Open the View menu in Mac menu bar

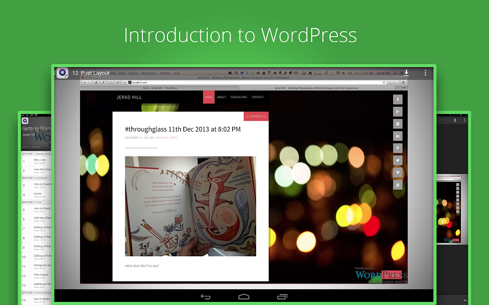click(122, 73)
